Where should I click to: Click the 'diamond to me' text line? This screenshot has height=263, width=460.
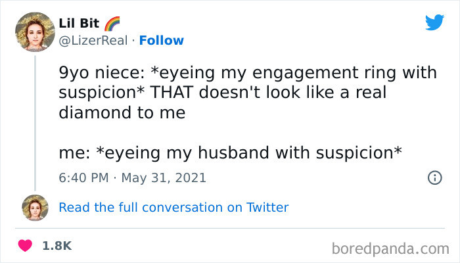coord(122,112)
